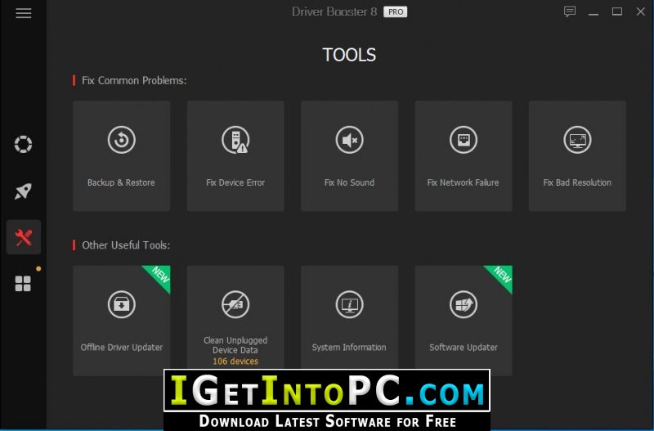Screen dimensions: 654x431
Task: Open the feedback chat icon
Action: pos(570,11)
